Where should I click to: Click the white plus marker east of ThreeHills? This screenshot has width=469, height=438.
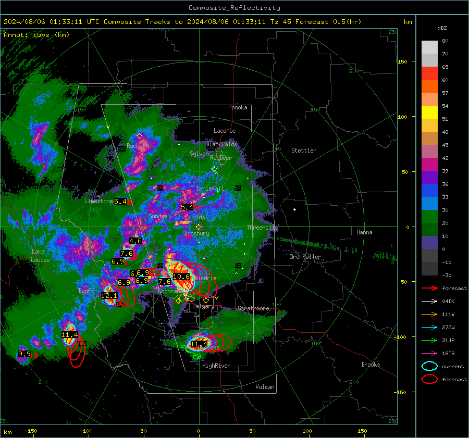294,209
